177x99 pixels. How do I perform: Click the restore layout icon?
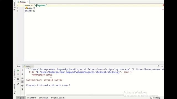tap(18, 79)
